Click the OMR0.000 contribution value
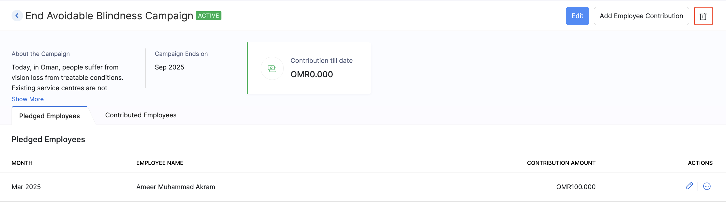This screenshot has width=726, height=203. (312, 74)
